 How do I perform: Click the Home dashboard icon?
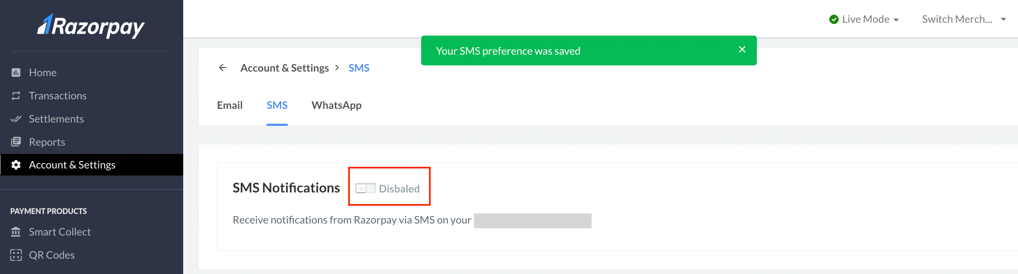(x=16, y=73)
